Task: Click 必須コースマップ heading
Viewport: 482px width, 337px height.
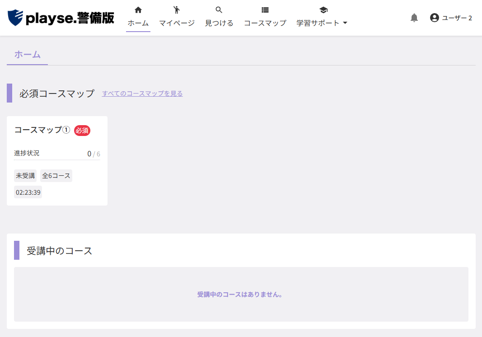Action: [x=57, y=93]
